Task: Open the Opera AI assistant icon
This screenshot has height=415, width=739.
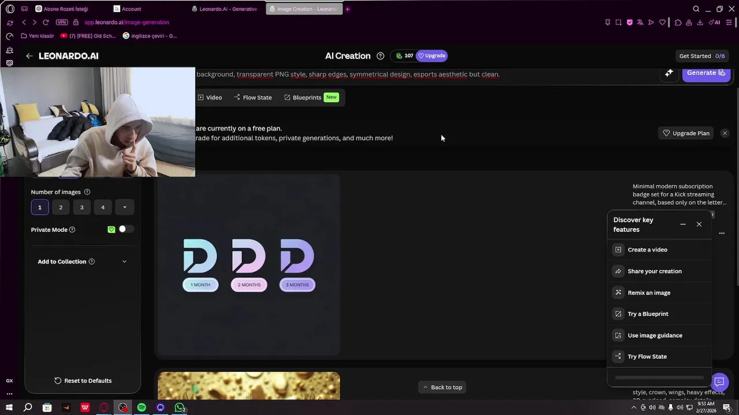Action: pyautogui.click(x=715, y=22)
